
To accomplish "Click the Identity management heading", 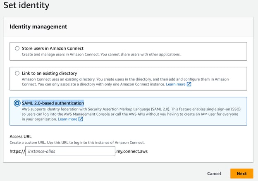I will coord(38,26).
